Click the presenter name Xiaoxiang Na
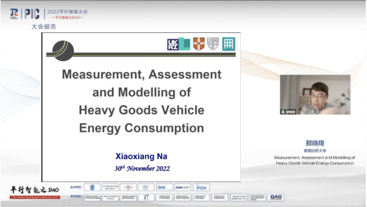This screenshot has height=207, width=367. [x=141, y=156]
